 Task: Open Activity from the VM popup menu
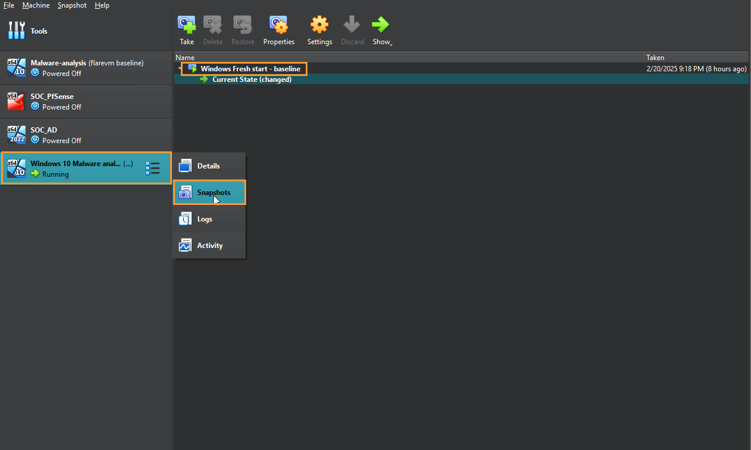click(209, 246)
